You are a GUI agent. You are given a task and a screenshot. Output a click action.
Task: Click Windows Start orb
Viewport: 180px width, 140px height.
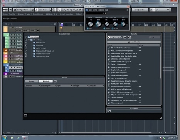[x=5, y=138]
